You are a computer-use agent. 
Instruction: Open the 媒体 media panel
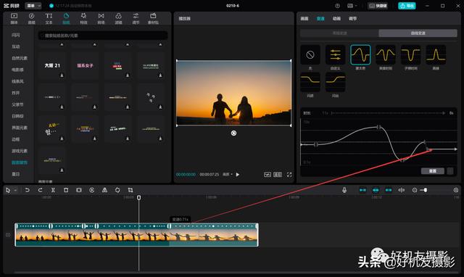pos(14,18)
